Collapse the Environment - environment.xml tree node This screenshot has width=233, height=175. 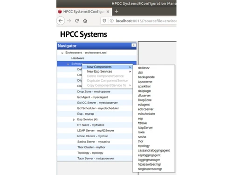point(62,53)
